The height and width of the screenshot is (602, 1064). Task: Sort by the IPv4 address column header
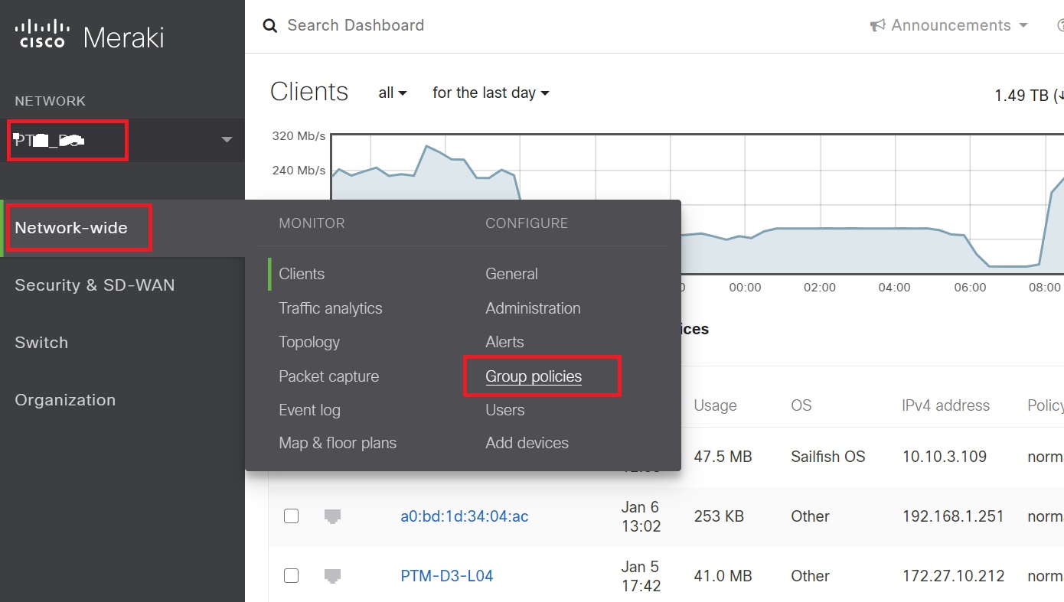pos(946,405)
